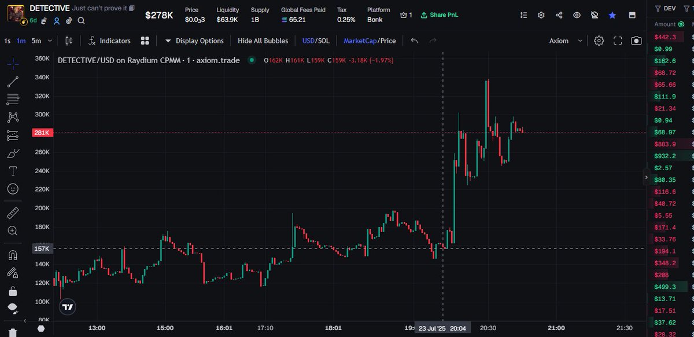Expand the Display Options dropdown

click(x=194, y=41)
